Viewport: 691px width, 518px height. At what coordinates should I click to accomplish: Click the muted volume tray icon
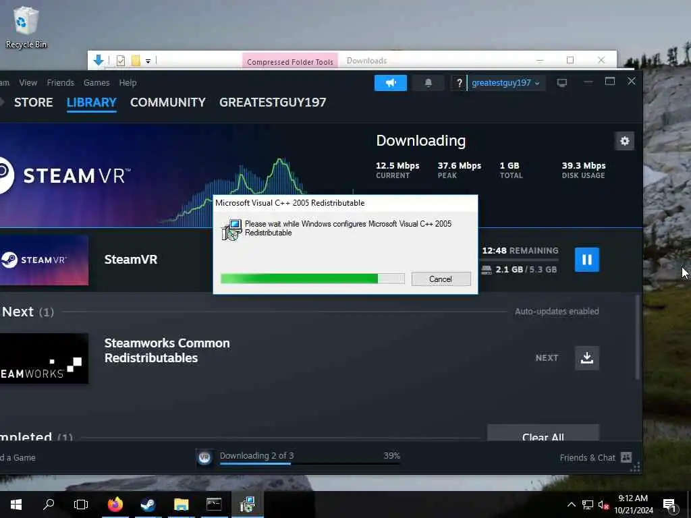(x=603, y=505)
